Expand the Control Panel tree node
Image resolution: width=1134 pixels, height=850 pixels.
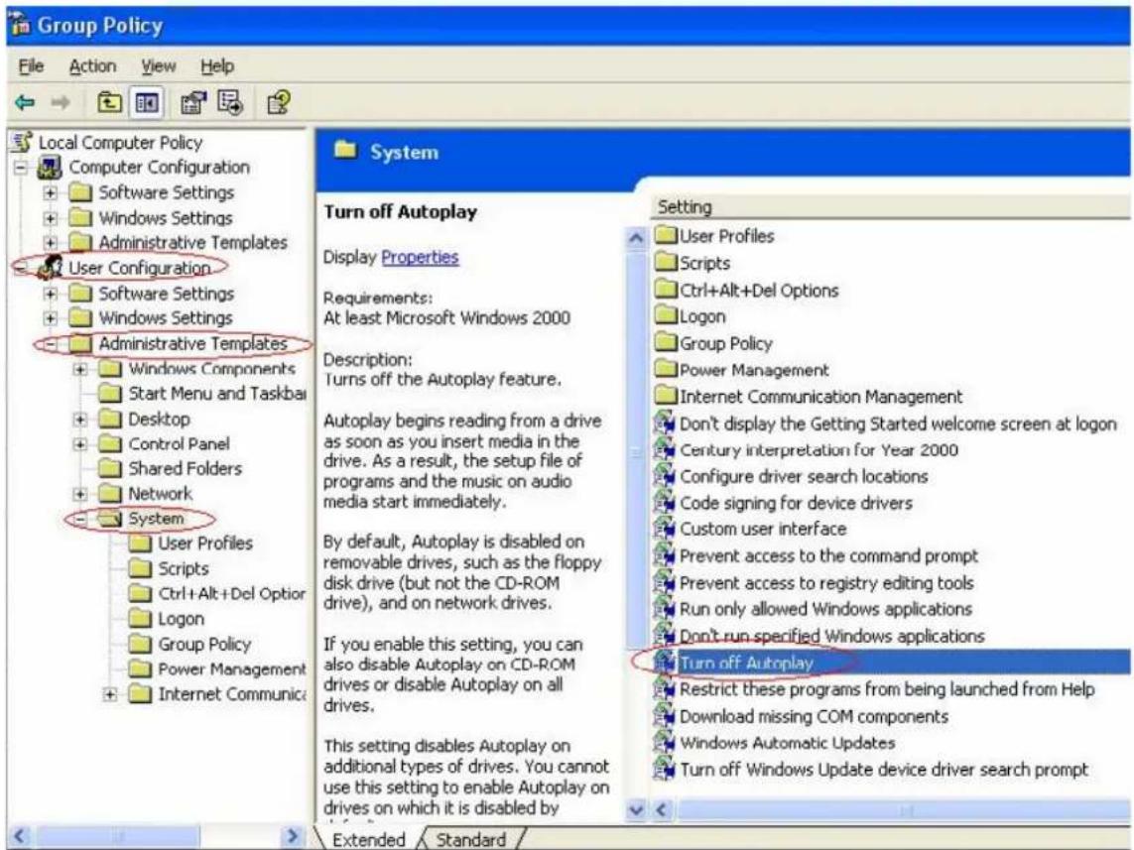pyautogui.click(x=80, y=443)
